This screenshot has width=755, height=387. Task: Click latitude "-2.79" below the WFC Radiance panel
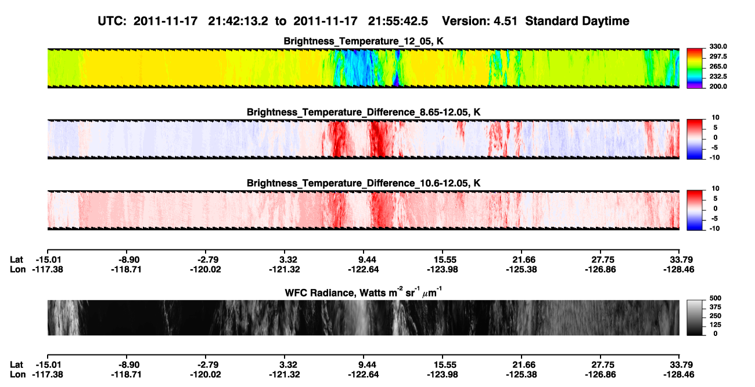208,365
